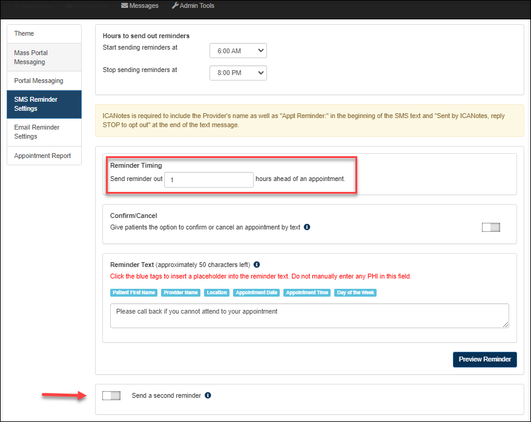Insert the Provider Name placeholder tag
The width and height of the screenshot is (531, 422).
pos(182,292)
